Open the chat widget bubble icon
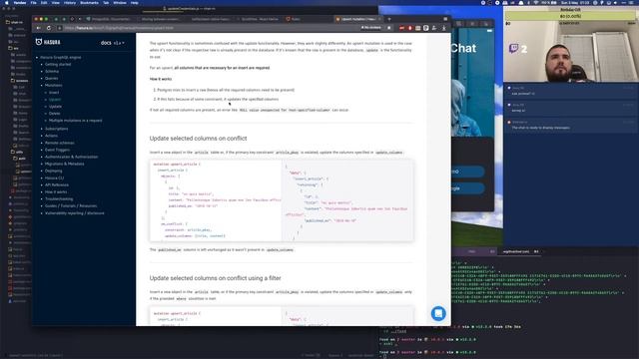This screenshot has height=359, width=639. coord(438,313)
